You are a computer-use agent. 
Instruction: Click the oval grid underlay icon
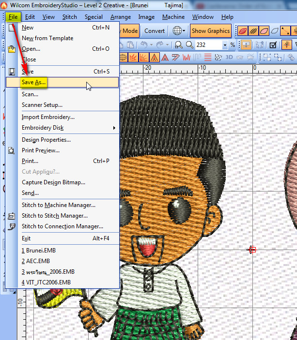click(x=123, y=58)
